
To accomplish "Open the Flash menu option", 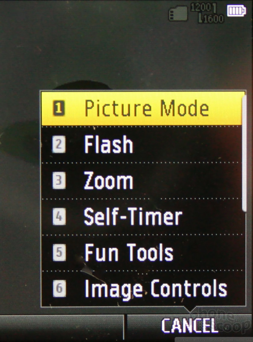I will tap(142, 144).
